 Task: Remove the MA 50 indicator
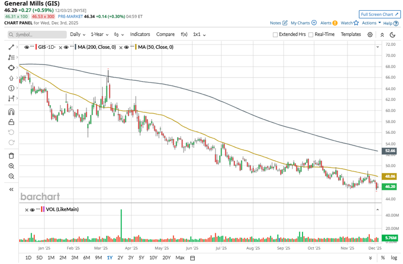pos(121,48)
